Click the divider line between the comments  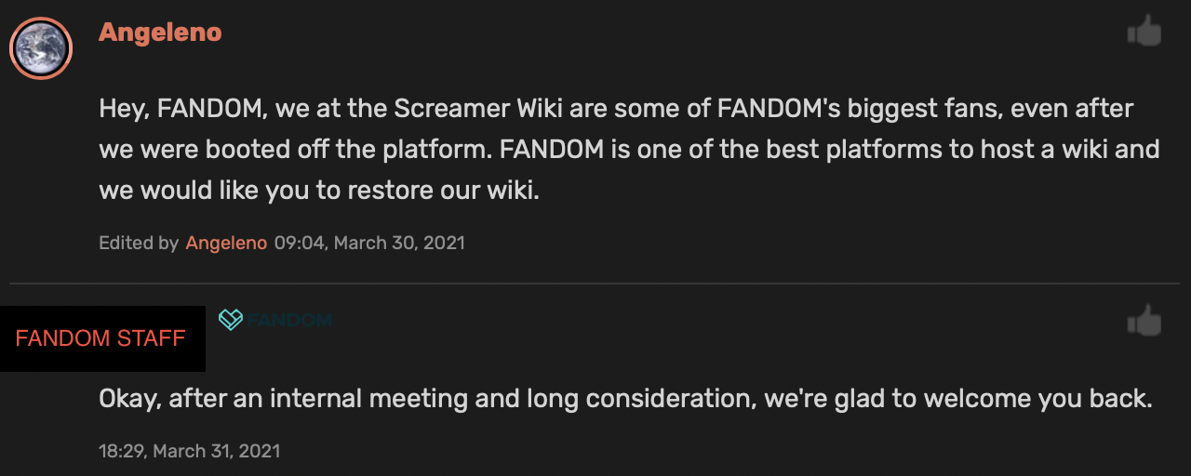tap(594, 283)
